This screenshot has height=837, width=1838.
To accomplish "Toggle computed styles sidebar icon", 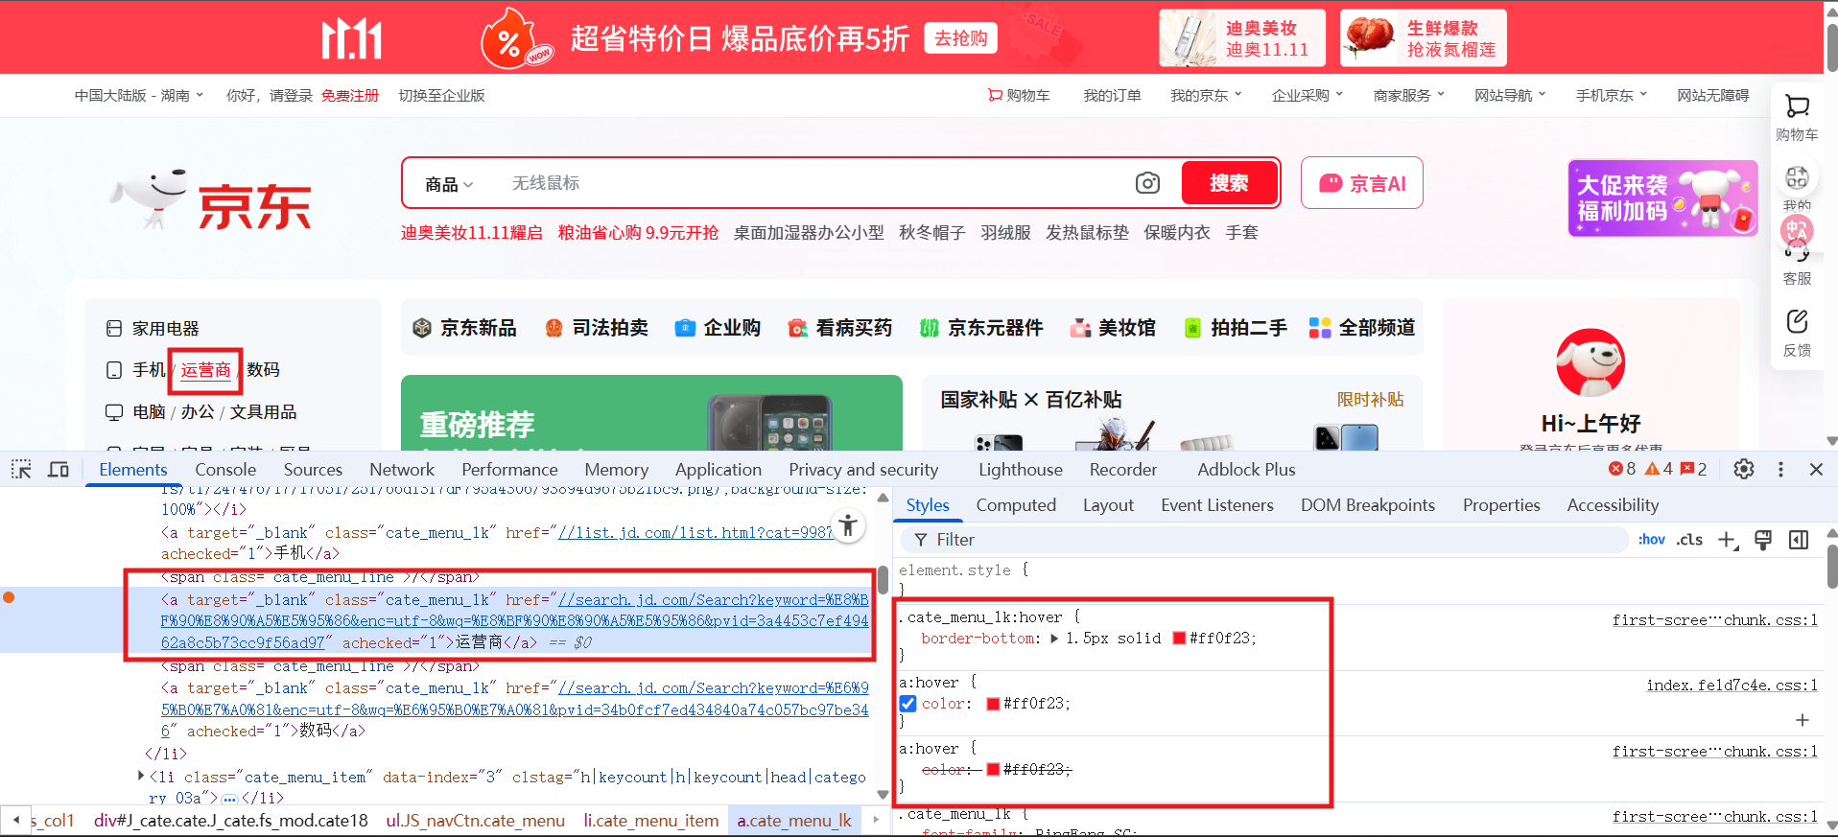I will click(1799, 540).
